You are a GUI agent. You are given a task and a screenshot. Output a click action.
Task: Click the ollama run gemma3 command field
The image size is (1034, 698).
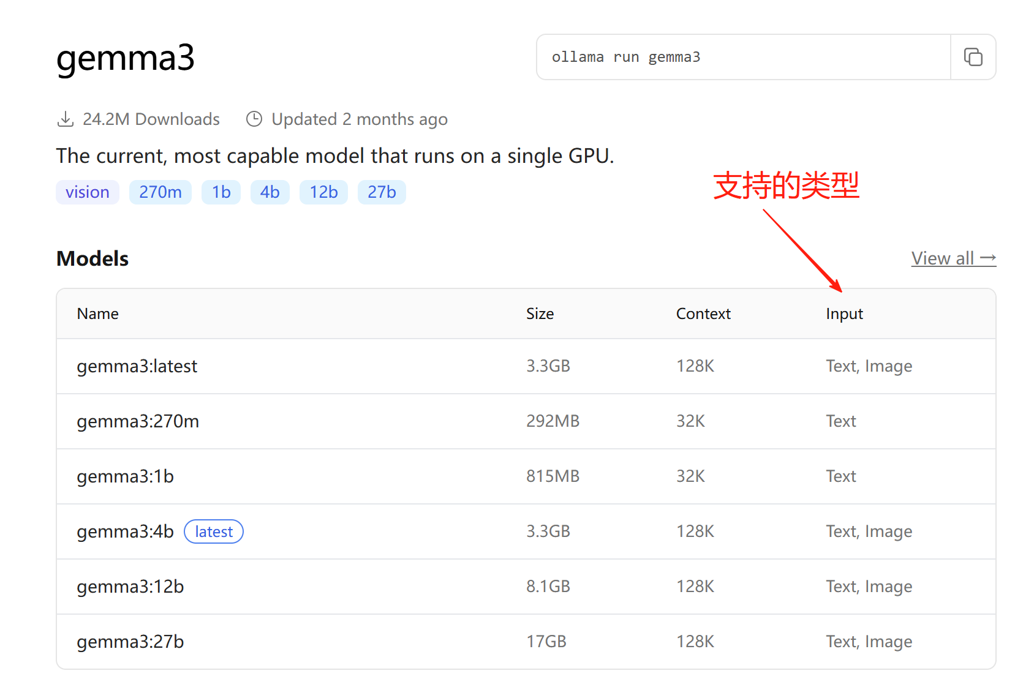click(x=743, y=57)
